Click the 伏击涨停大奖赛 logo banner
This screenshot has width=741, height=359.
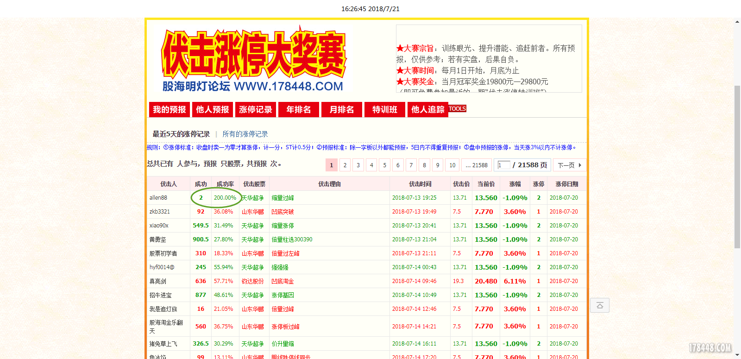point(253,59)
